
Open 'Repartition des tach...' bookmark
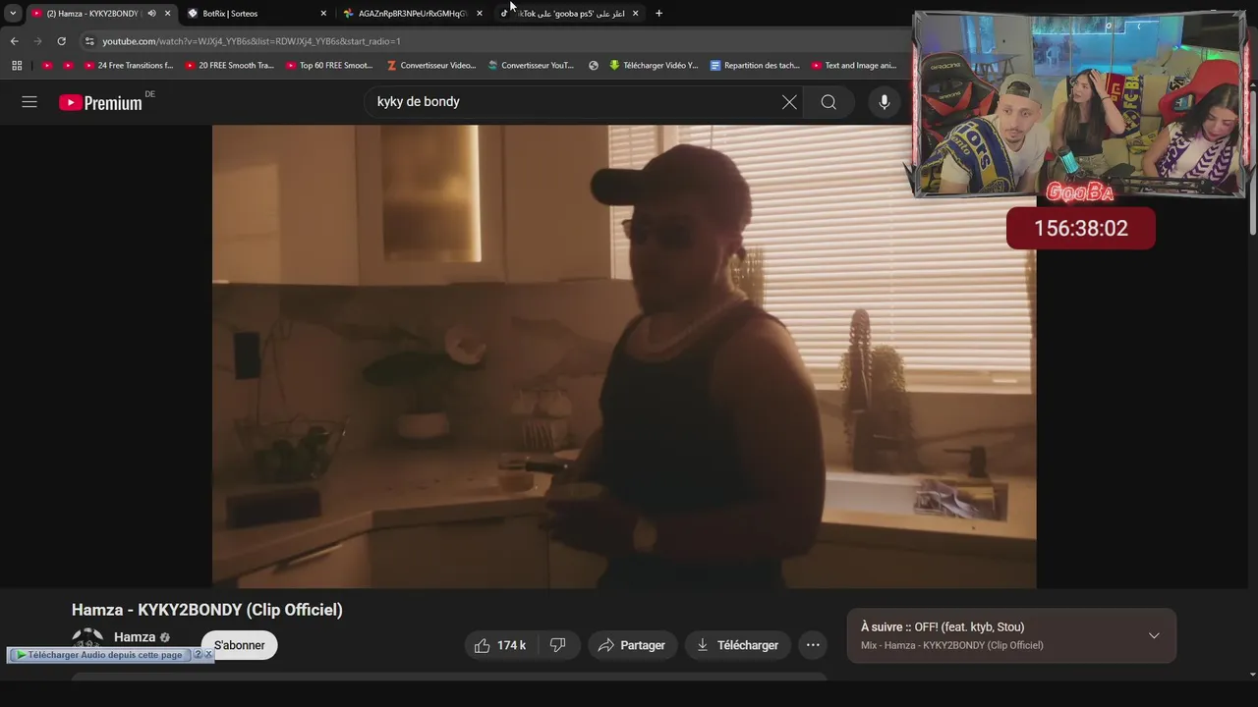(x=755, y=66)
